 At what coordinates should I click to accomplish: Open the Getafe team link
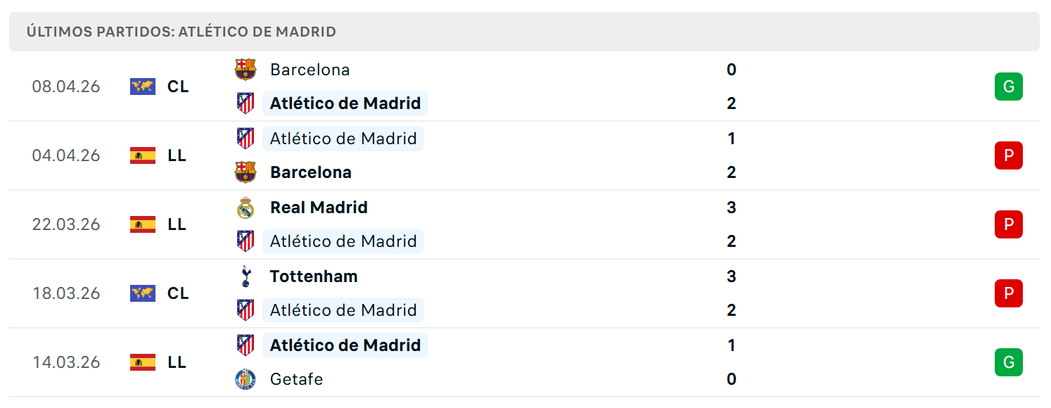[296, 379]
